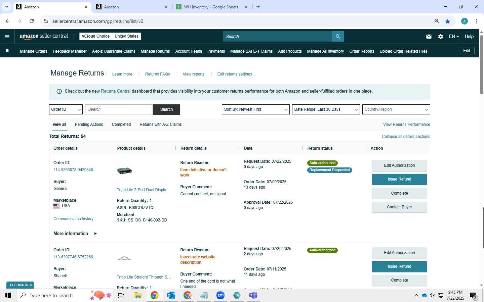Click the browser address bar URL
Screen dimensions: 484x302
point(98,21)
